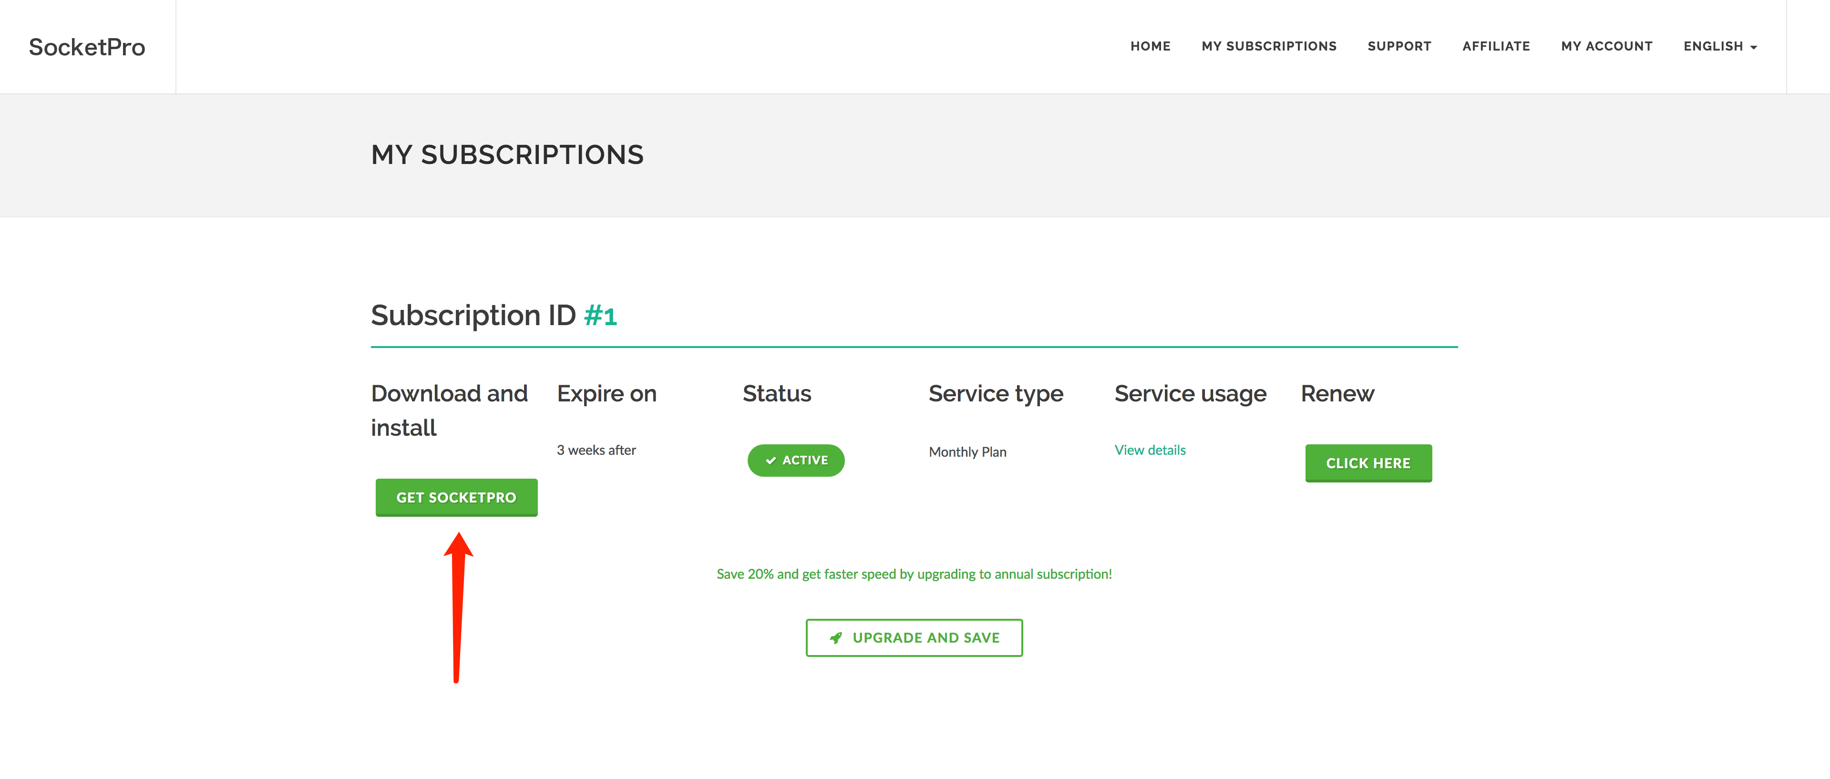
Task: Click the Active status badge
Action: pos(796,460)
